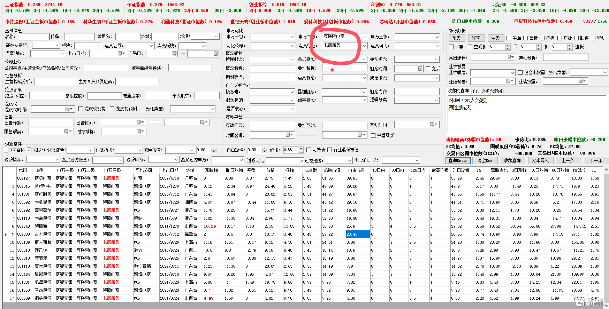The image size is (609, 309).
Task: Open the 交易日 start date calendar
Action: [175, 53]
